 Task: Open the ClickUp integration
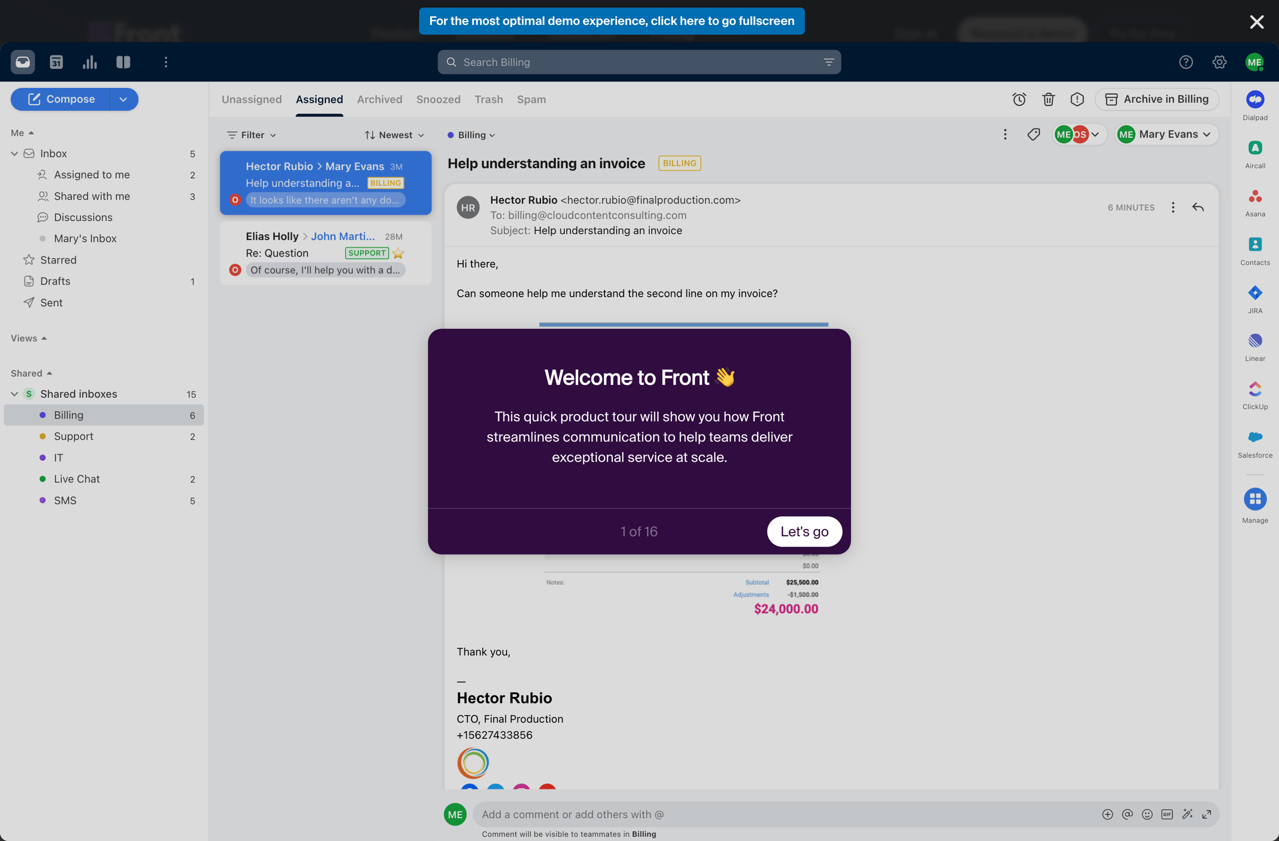coord(1255,395)
